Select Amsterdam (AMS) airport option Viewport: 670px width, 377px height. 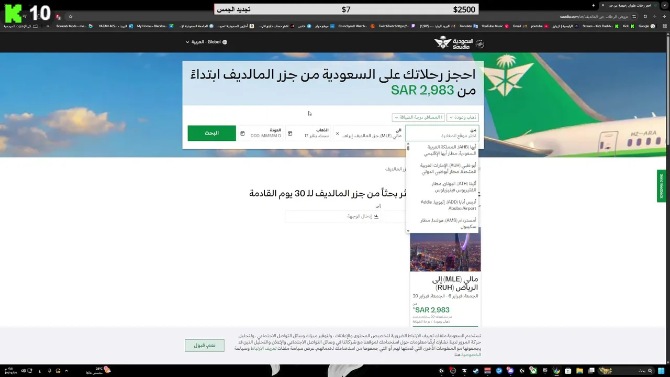point(444,223)
